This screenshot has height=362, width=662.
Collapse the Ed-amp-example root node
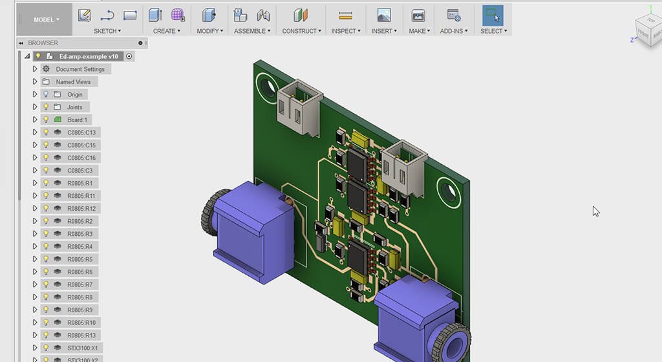pyautogui.click(x=27, y=56)
